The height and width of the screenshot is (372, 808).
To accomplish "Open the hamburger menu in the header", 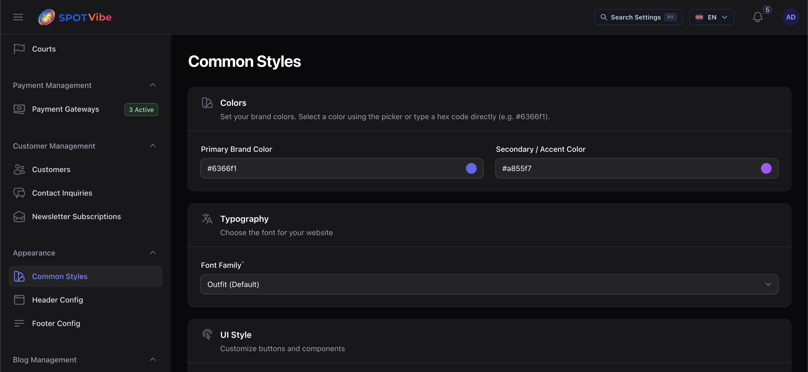I will (18, 17).
